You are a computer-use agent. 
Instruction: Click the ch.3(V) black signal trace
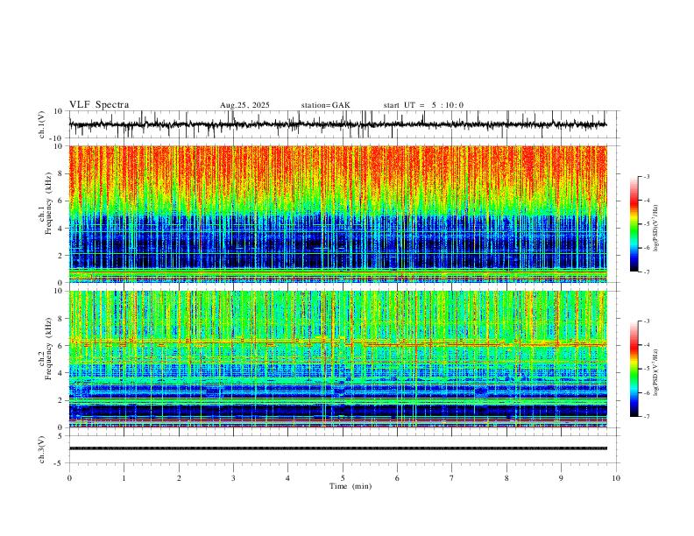pyautogui.click(x=337, y=448)
